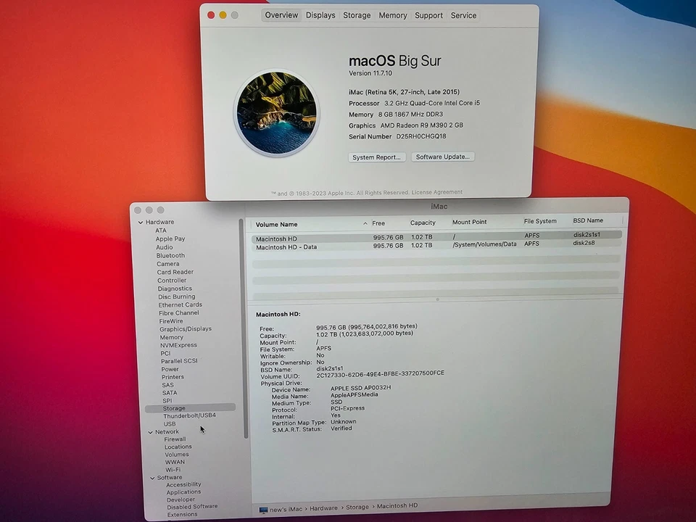Switch to the Displays tab
Viewport: 696px width, 522px height.
coord(320,14)
